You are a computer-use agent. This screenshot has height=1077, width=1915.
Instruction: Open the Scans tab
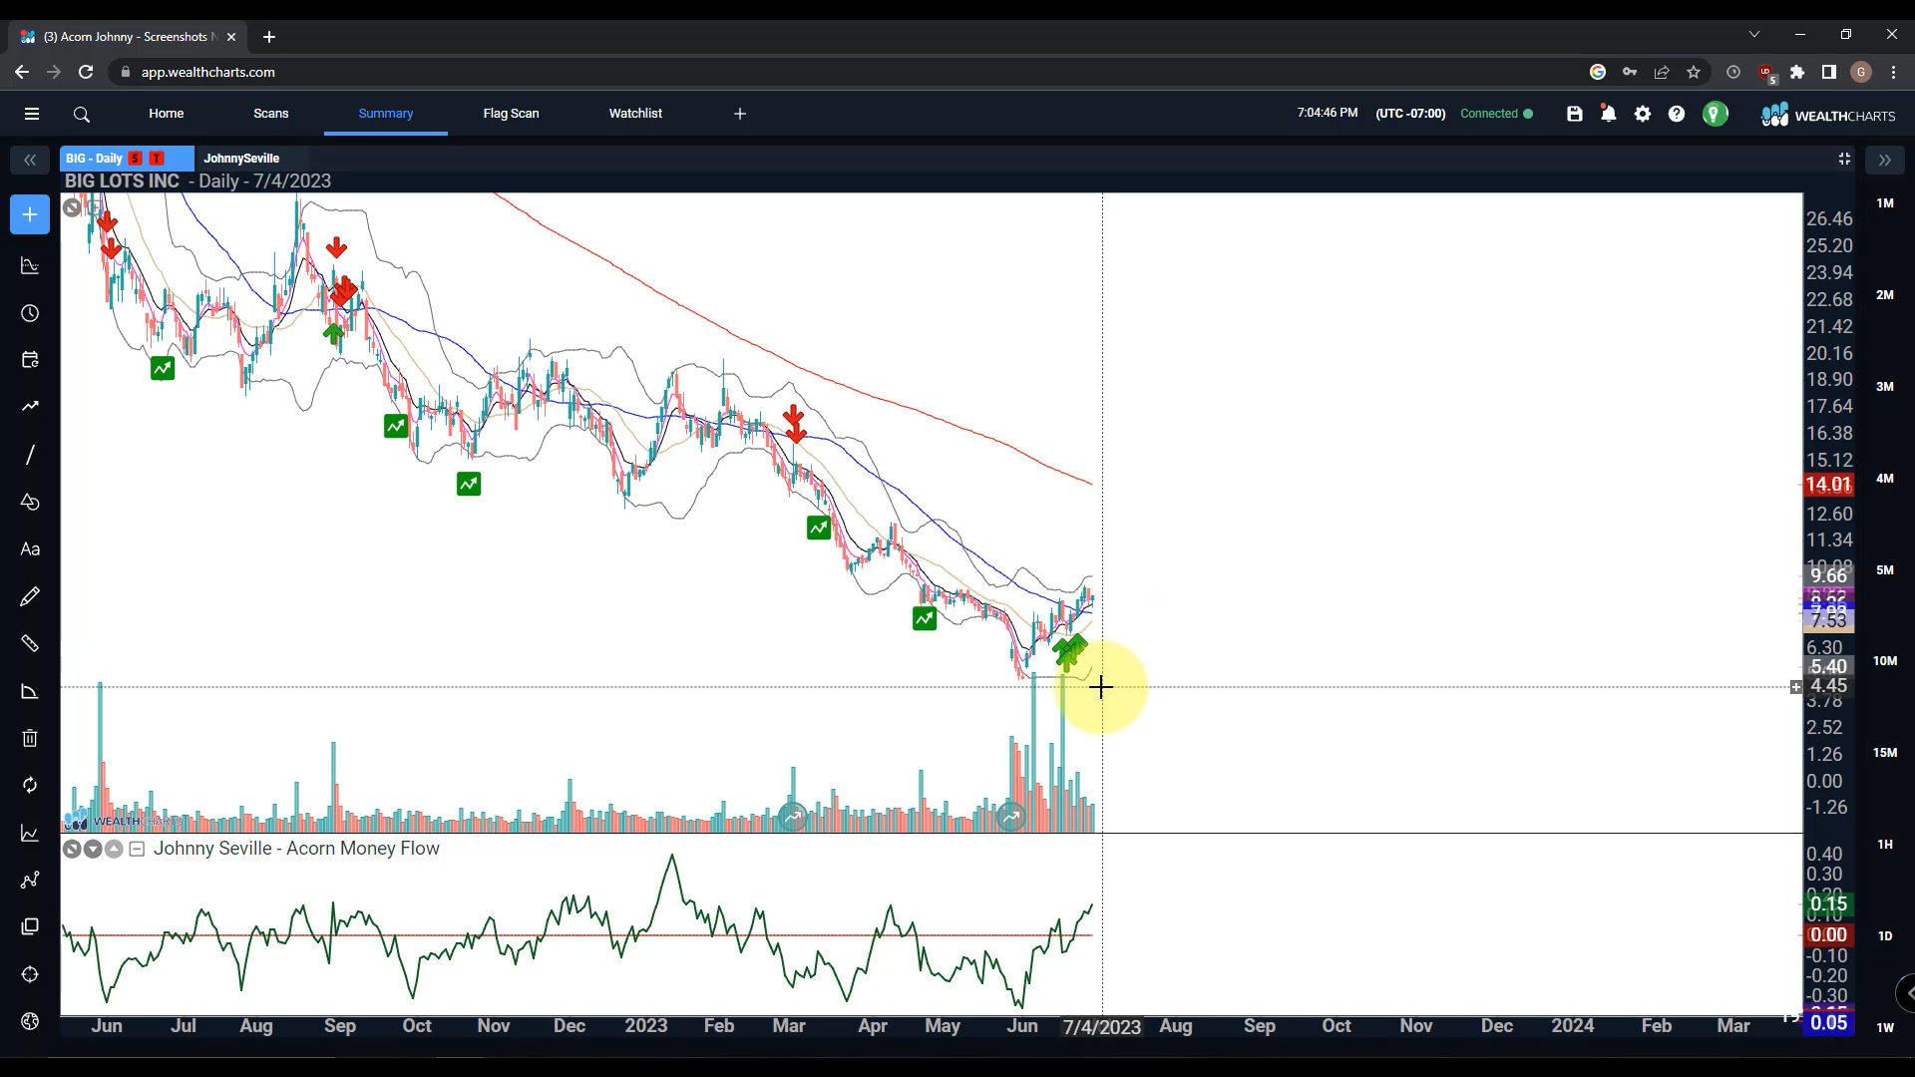coord(271,114)
